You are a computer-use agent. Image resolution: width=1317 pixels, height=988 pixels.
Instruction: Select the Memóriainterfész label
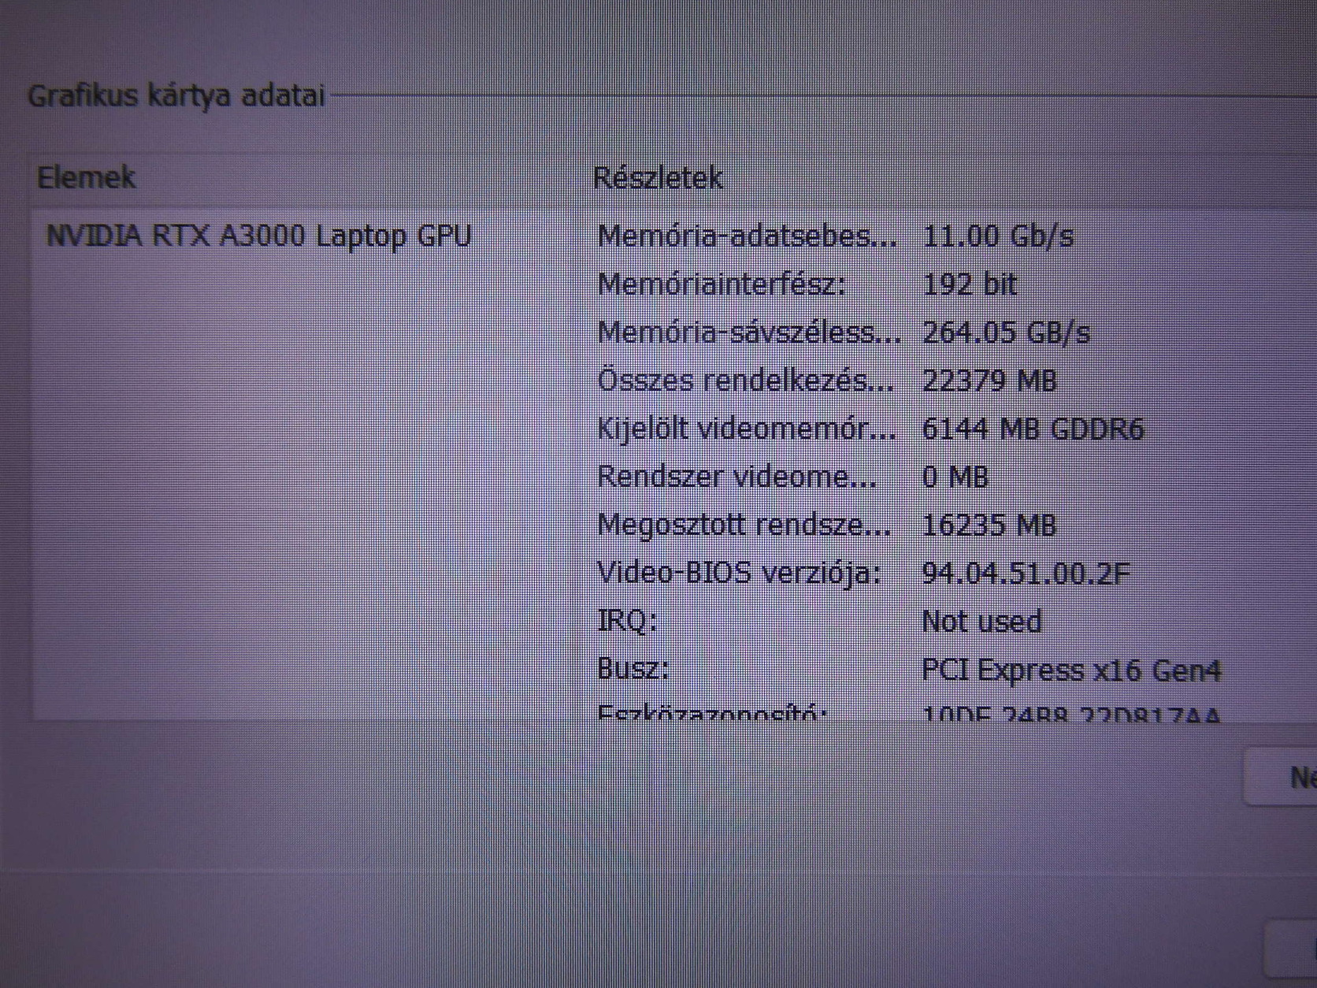722,284
